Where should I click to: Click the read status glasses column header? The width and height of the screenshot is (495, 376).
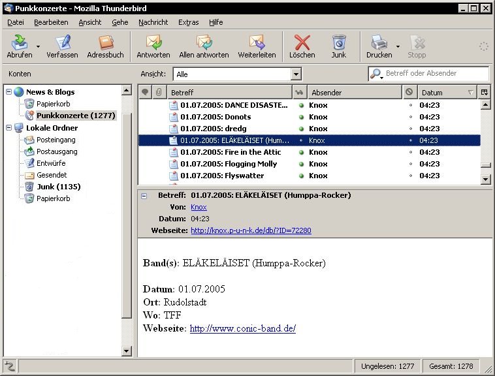(x=299, y=93)
